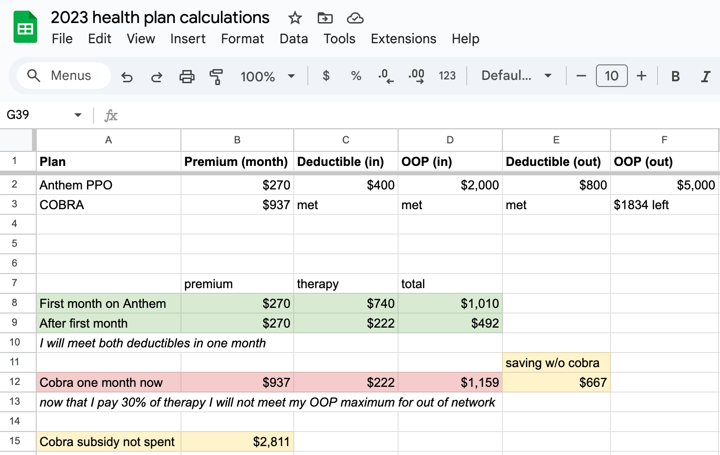Increase font size with the plus button
Viewport: 720px width, 455px height.
pyautogui.click(x=642, y=76)
